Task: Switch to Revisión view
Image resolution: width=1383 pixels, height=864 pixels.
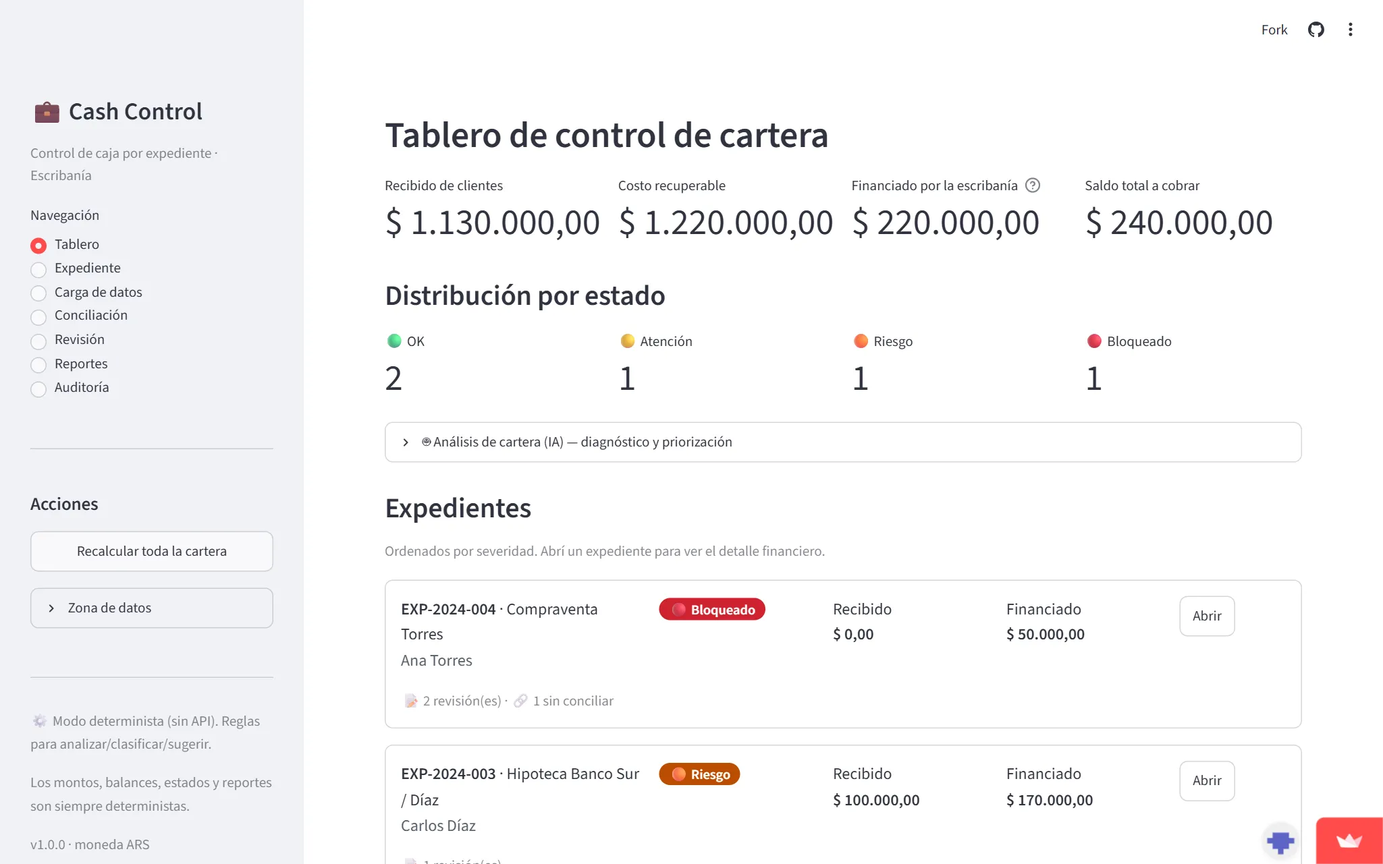Action: pyautogui.click(x=38, y=341)
